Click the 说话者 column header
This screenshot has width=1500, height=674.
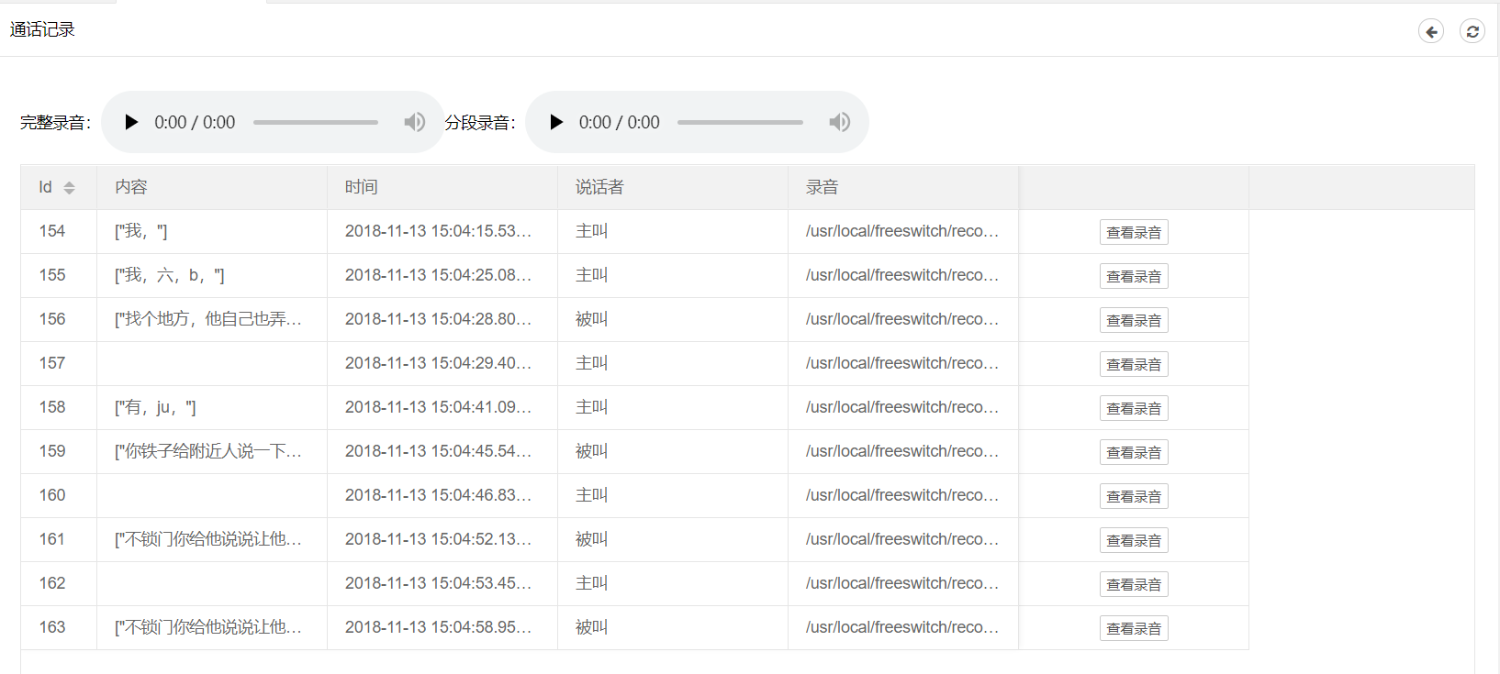click(599, 187)
